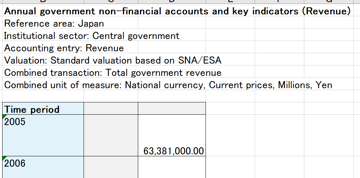Select the Valuation SNA/ESA cell

[113, 60]
